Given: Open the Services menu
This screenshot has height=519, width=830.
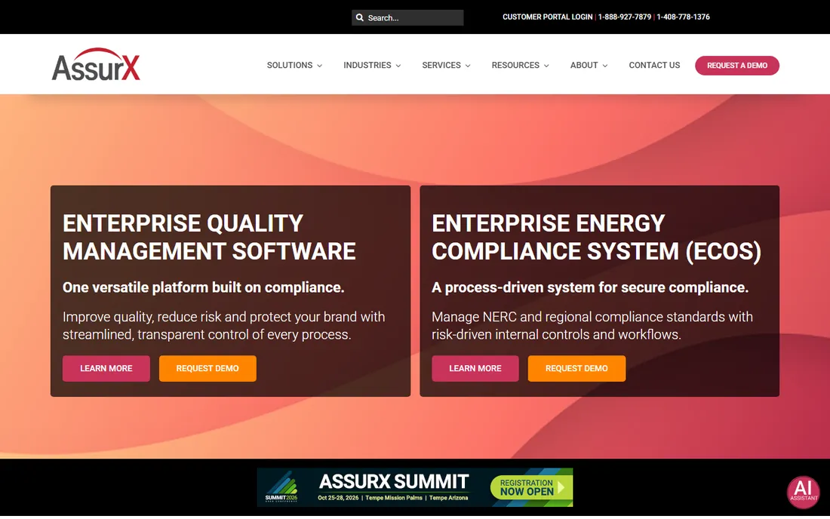Looking at the screenshot, I should [x=441, y=65].
